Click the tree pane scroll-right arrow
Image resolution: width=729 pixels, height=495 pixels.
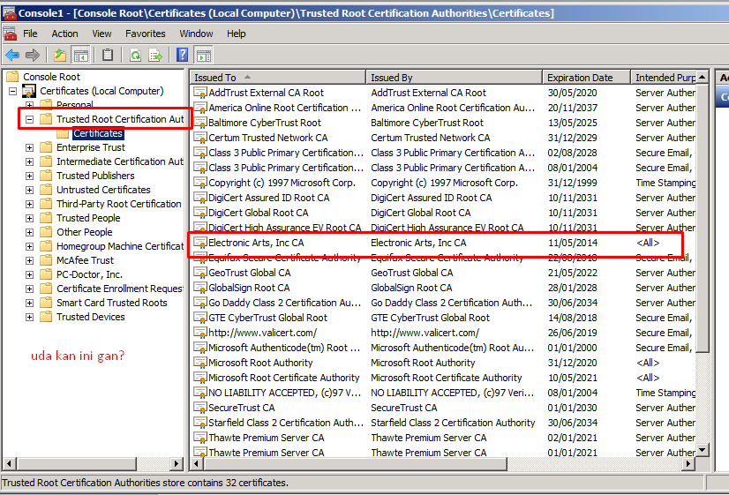click(177, 463)
